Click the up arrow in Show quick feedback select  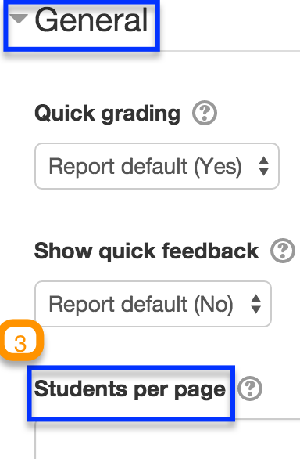point(256,298)
